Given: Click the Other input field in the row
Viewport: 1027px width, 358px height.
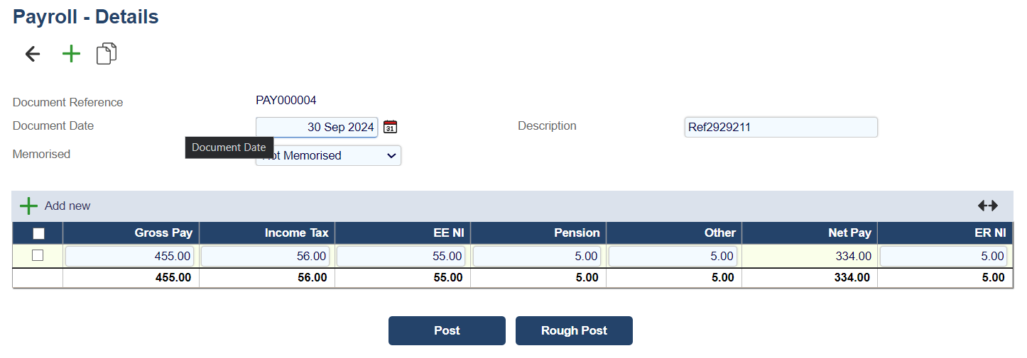Looking at the screenshot, I should tap(673, 256).
